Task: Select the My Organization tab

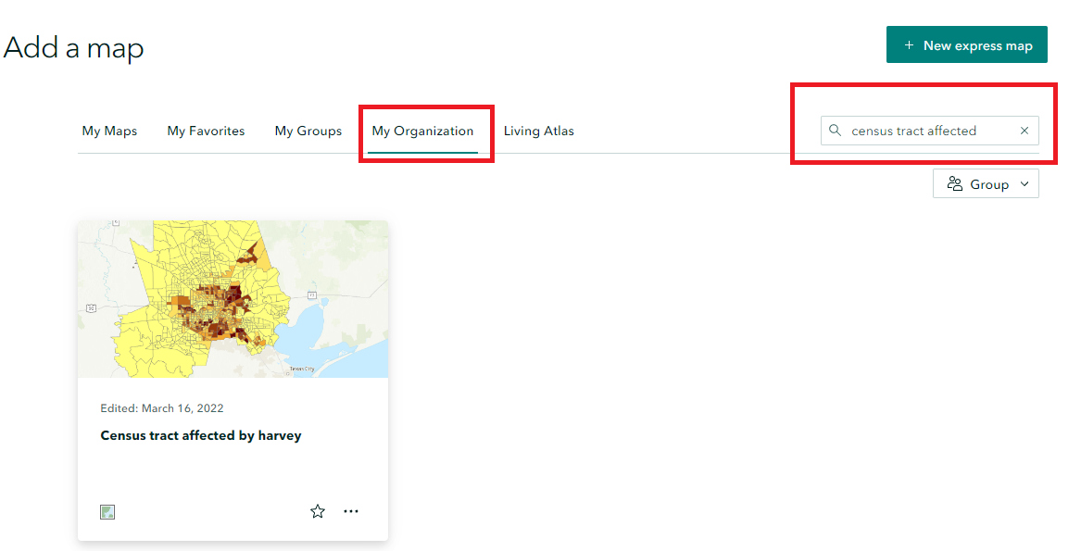Action: [x=422, y=131]
